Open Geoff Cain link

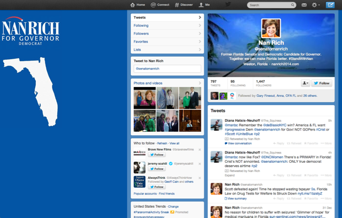click(171, 182)
